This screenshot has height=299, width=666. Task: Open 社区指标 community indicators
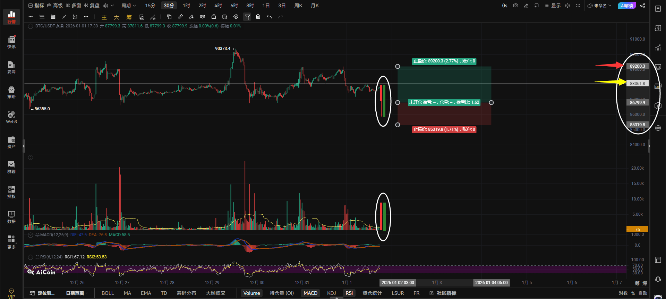coord(443,293)
